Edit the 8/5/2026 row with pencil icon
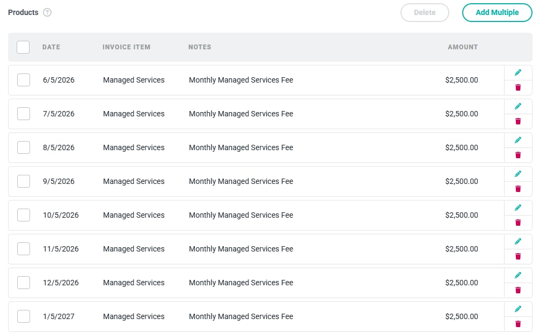This screenshot has width=540, height=333. tap(518, 140)
